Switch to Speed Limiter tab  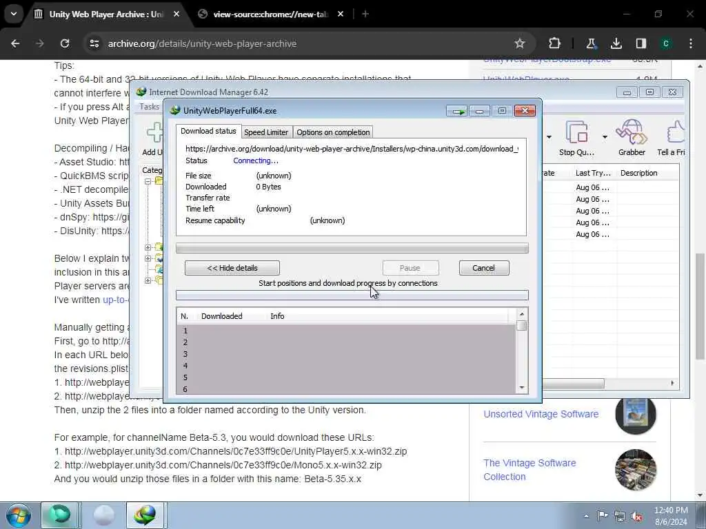pyautogui.click(x=266, y=132)
